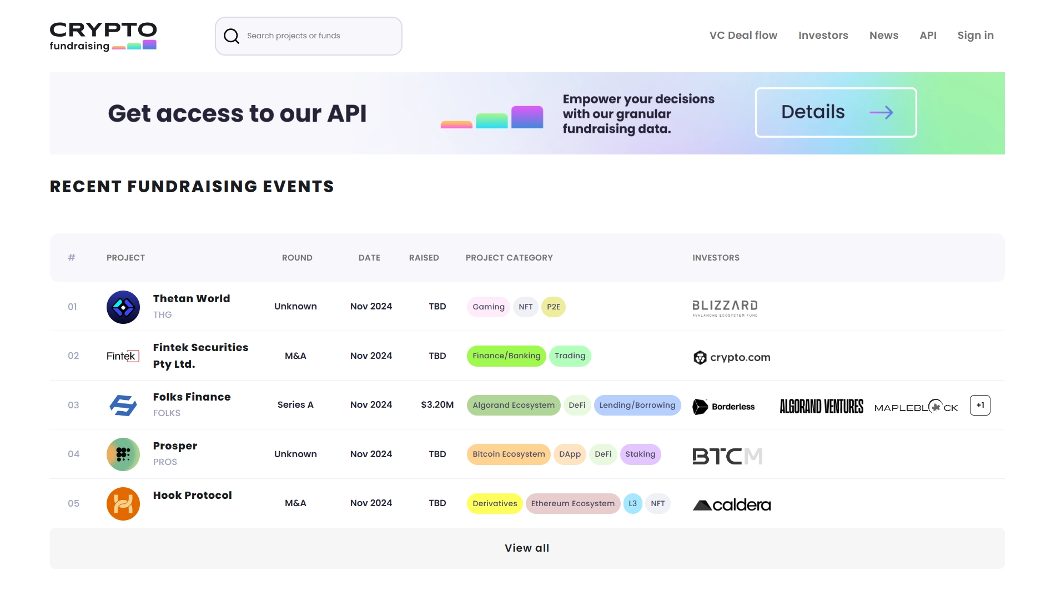Open the Folks Finance project name

pyautogui.click(x=192, y=397)
